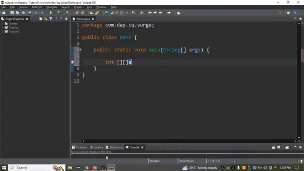Click the Coverage launch toolbar icon
The width and height of the screenshot is (304, 171).
(59, 13)
